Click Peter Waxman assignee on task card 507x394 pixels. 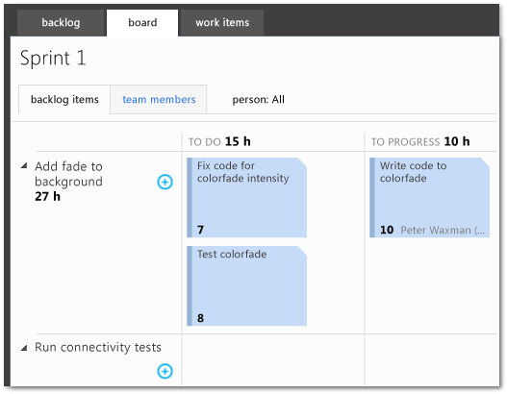[x=443, y=230]
